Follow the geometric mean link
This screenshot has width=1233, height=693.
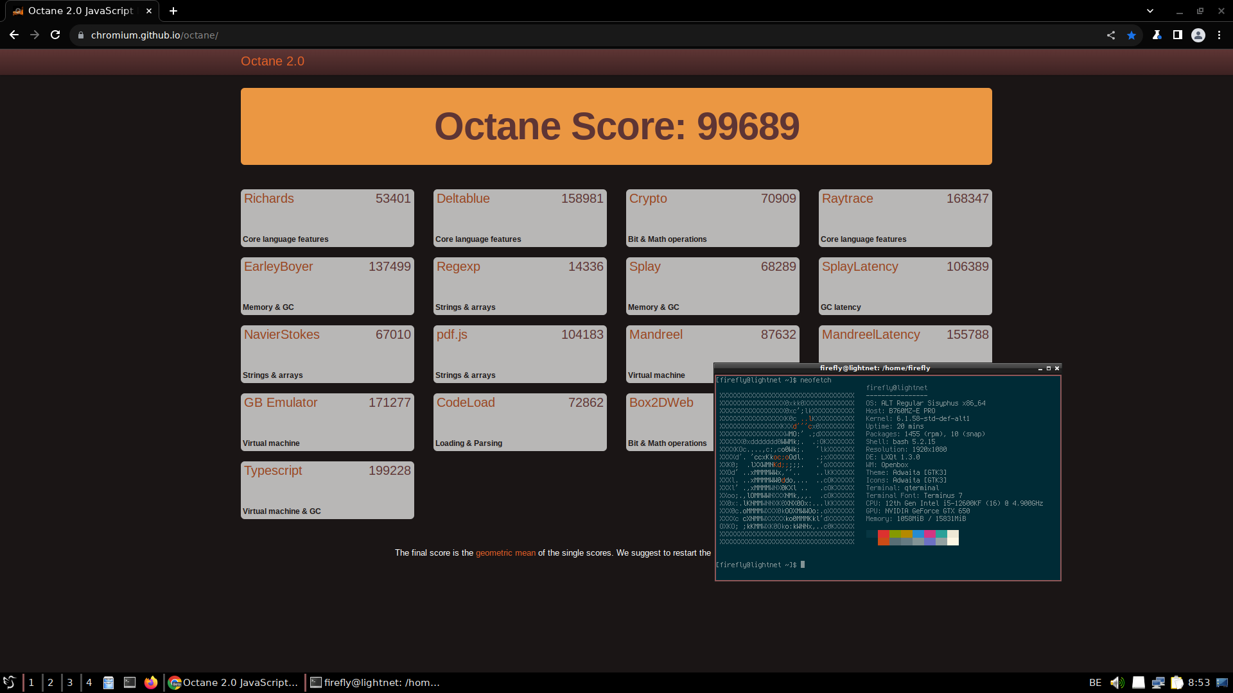[505, 553]
